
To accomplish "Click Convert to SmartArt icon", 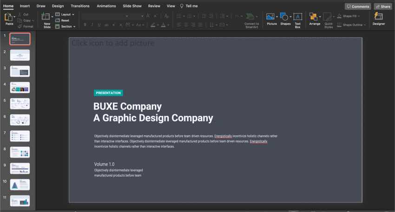I will click(250, 17).
